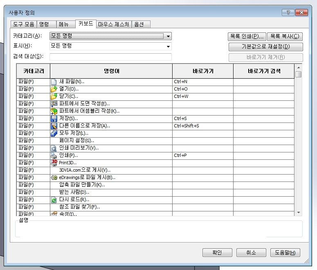This screenshot has width=317, height=270.
Task: Click the Save (저장) floppy disk icon
Action: pyautogui.click(x=54, y=118)
